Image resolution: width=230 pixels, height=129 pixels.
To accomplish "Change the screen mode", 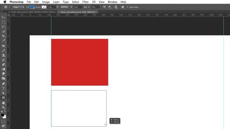I will [x=3, y=126].
